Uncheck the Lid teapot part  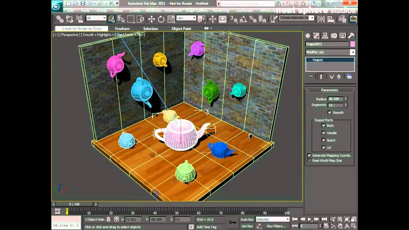[323, 148]
